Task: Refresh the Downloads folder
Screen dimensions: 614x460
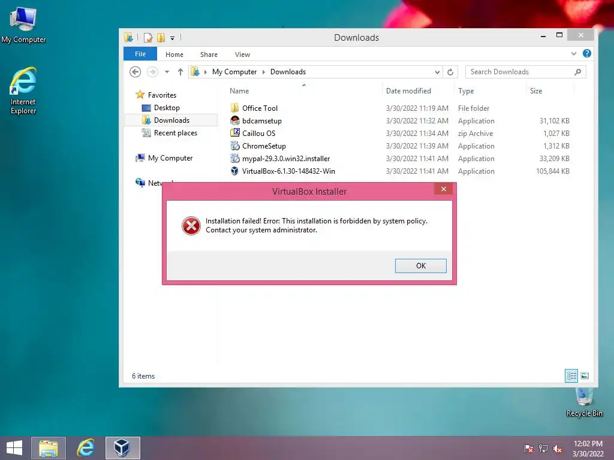Action: pyautogui.click(x=450, y=72)
